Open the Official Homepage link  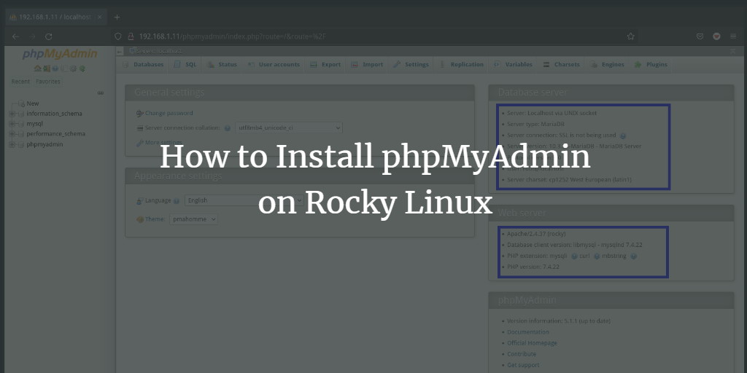click(x=532, y=343)
